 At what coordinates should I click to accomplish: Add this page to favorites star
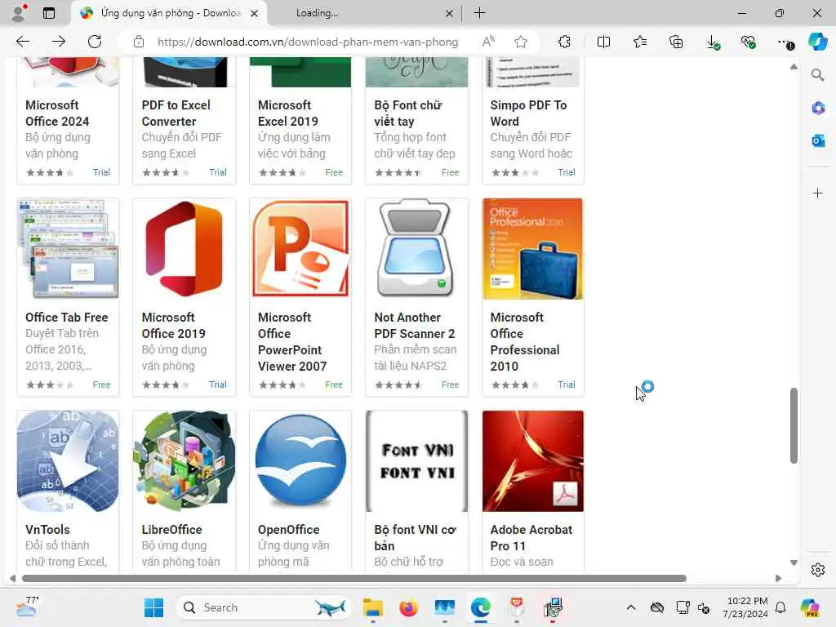click(x=521, y=42)
